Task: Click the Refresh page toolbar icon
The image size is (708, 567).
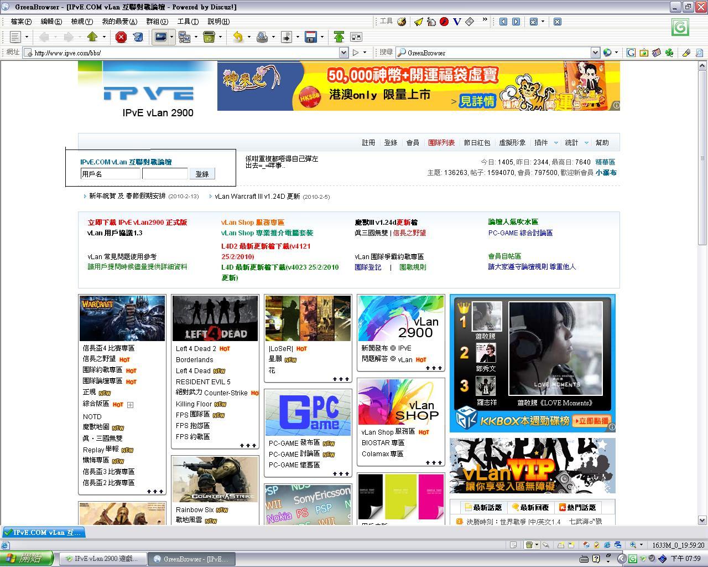Action: pyautogui.click(x=138, y=37)
